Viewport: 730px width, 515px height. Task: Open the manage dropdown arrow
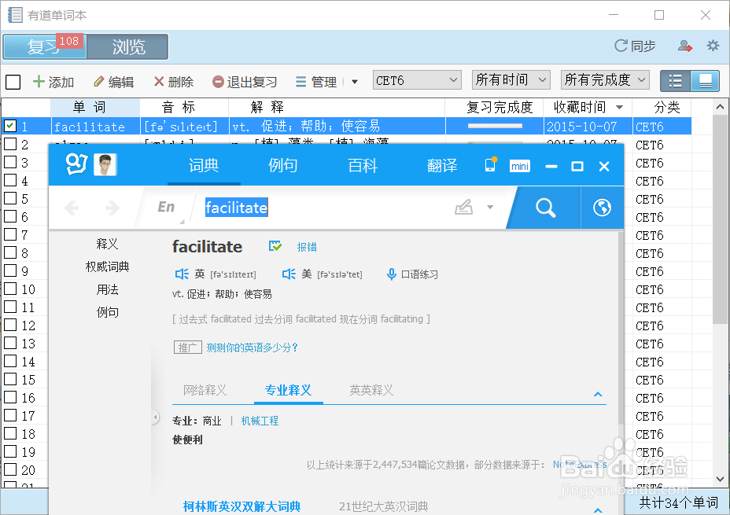pyautogui.click(x=354, y=82)
